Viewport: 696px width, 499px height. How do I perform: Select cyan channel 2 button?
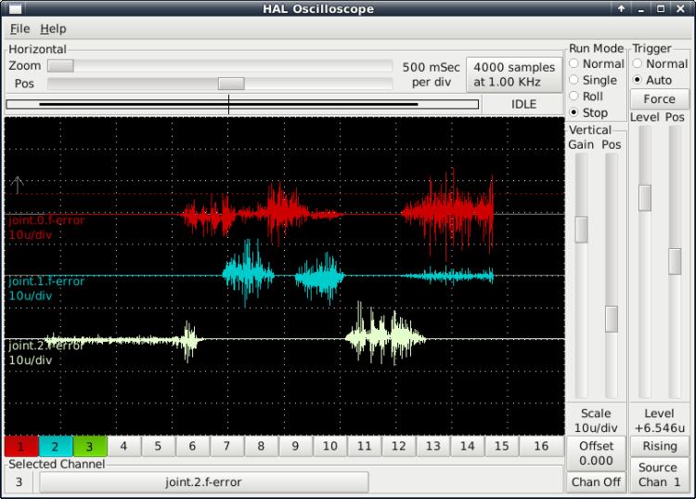point(56,446)
